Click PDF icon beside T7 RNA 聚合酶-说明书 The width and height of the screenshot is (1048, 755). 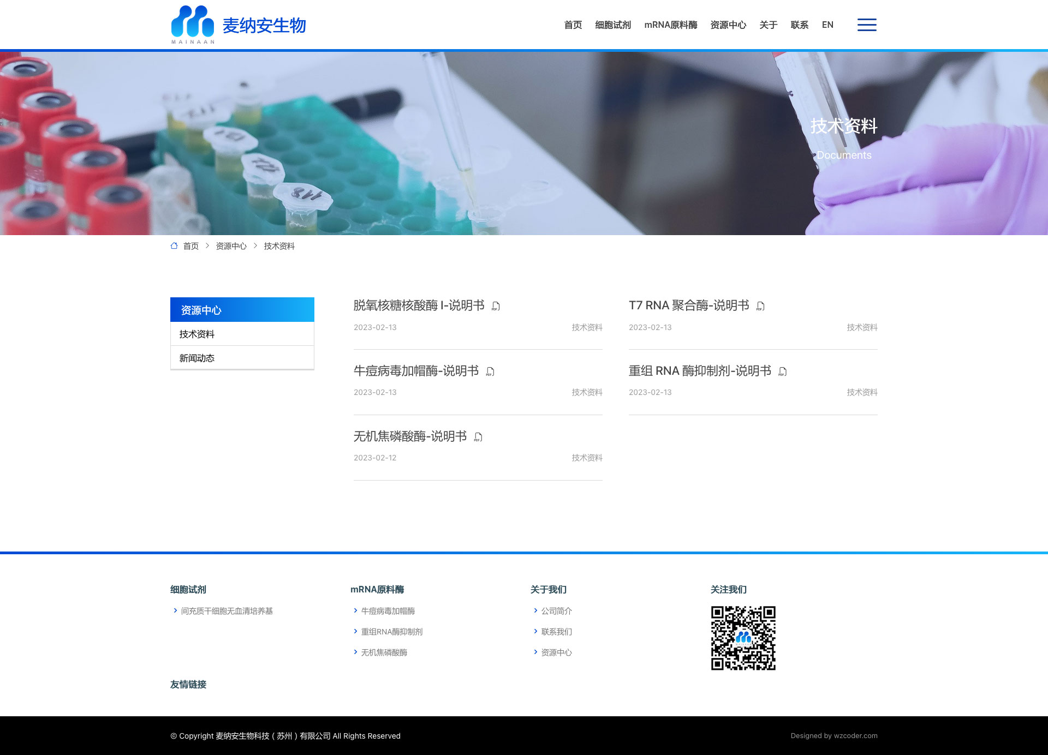point(760,306)
